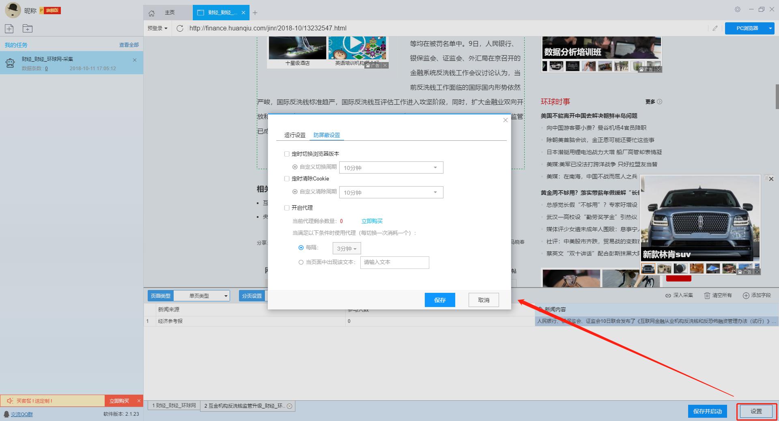Switch to the 主页 tab

[169, 13]
